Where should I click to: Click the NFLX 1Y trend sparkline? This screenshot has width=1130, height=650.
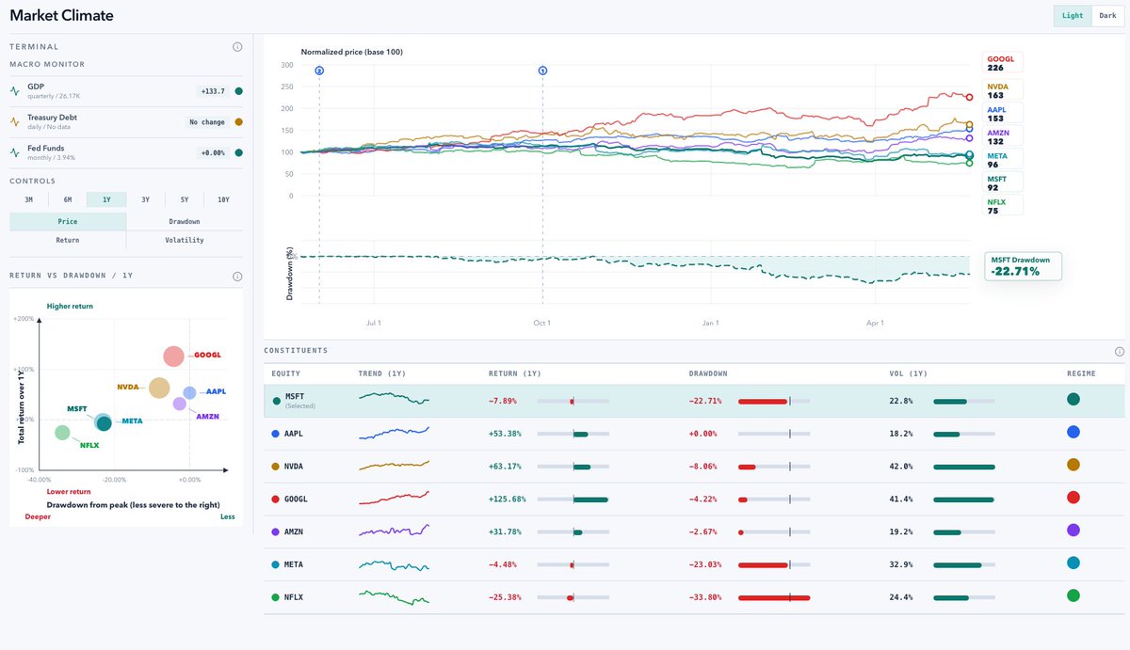[x=394, y=596]
